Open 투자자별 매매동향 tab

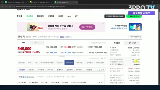coord(47,62)
